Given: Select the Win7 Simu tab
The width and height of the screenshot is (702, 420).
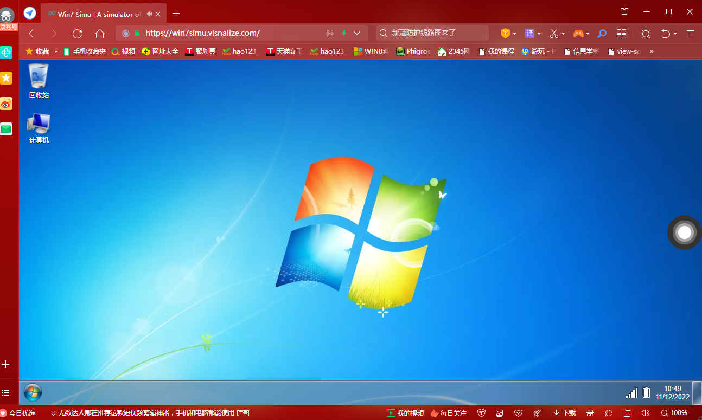Looking at the screenshot, I should coord(104,14).
